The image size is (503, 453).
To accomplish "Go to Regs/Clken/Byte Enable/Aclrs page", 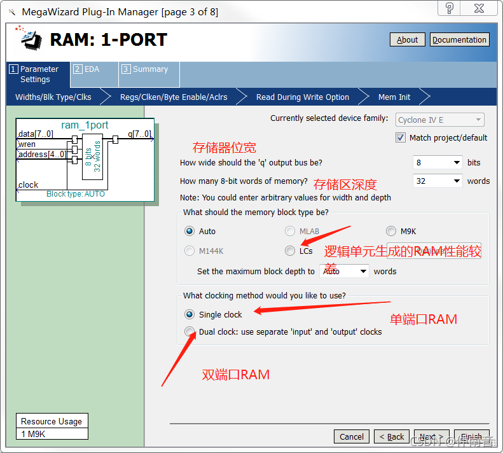I will point(174,97).
